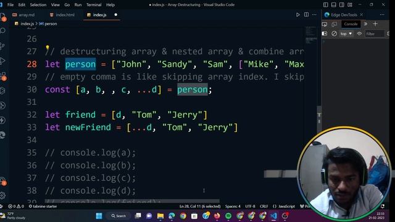Change indentation via Spaces: 4
The image size is (395, 222).
(233, 207)
